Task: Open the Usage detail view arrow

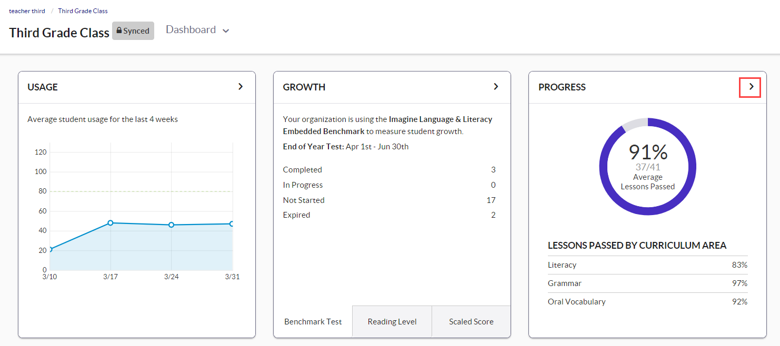Action: tap(241, 86)
